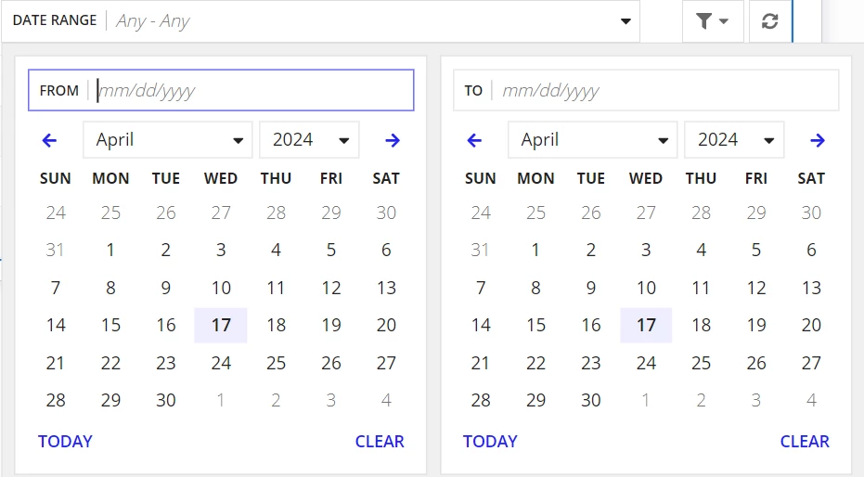This screenshot has height=477, width=864.
Task: Open the filter funnel menu
Action: click(713, 21)
